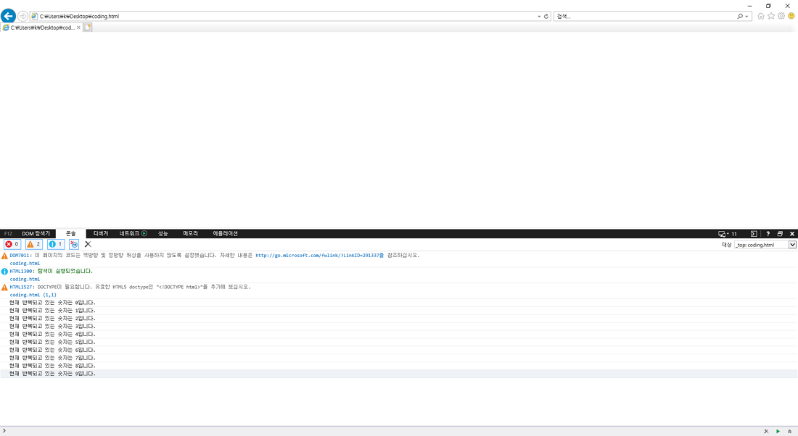
Task: Open Favorites star icon
Action: pos(771,16)
